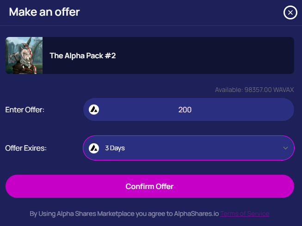Screen dimensions: 302x226
Task: Open the Terms of Service link
Action: tap(245, 214)
